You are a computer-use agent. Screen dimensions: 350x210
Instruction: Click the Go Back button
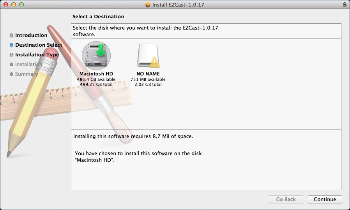[x=286, y=199]
